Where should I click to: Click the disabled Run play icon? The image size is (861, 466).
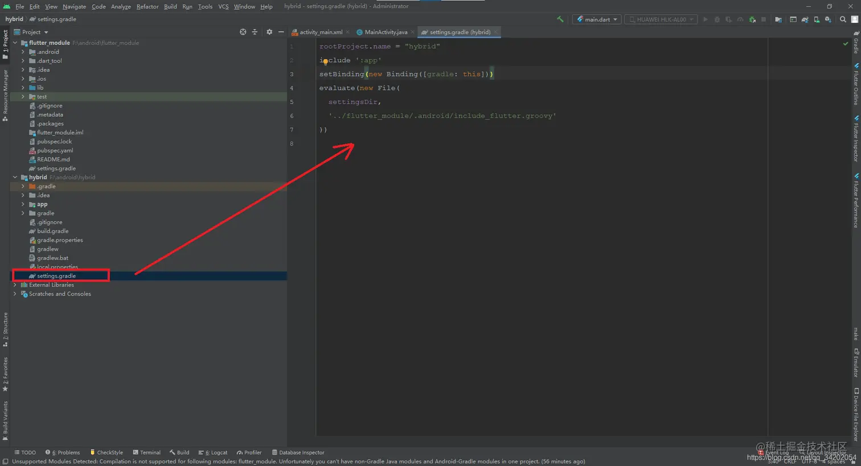[706, 19]
